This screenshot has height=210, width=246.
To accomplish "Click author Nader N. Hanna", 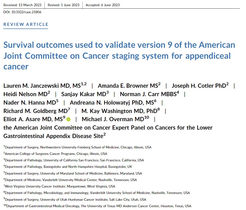I will [31, 103].
